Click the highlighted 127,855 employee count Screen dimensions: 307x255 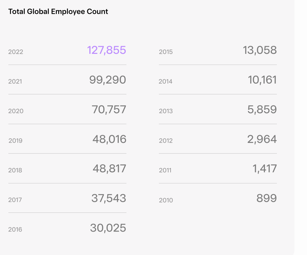tap(106, 50)
